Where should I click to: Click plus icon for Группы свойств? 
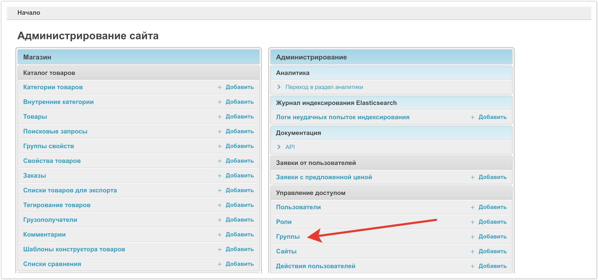219,146
